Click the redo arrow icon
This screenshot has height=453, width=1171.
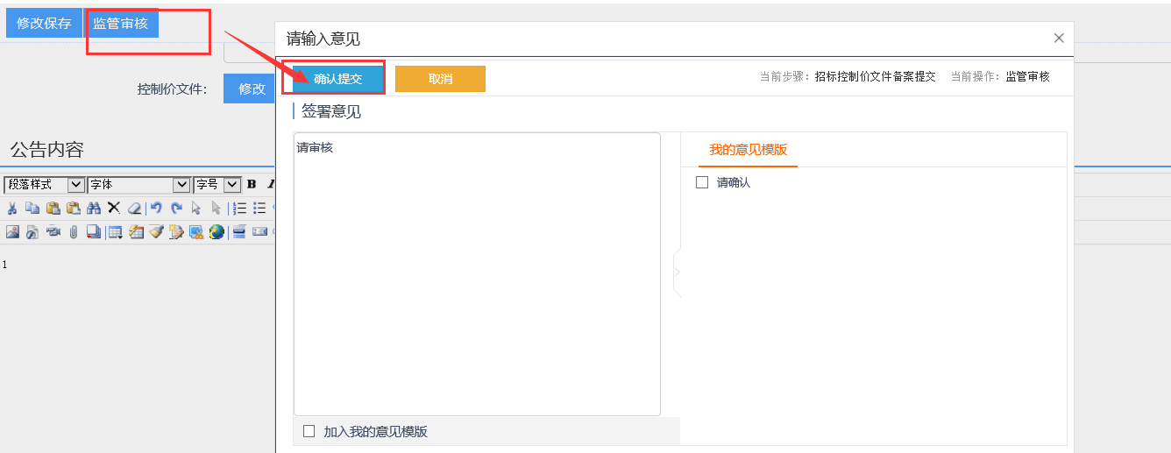(176, 209)
